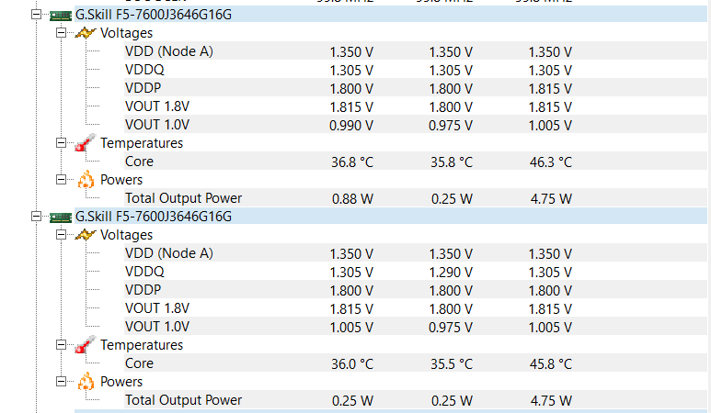Click the 46.3 °C maximum core temperature
This screenshot has height=413, width=711.
[x=551, y=162]
